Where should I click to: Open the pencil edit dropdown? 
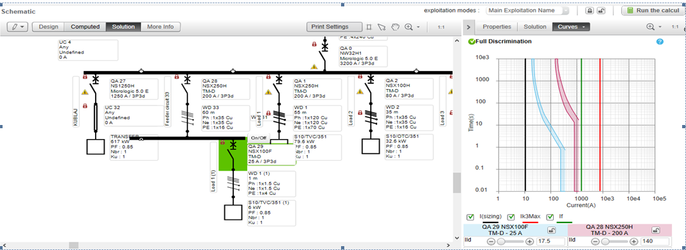(18, 27)
